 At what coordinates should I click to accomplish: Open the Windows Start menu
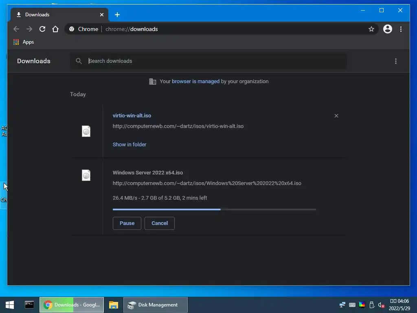[10, 305]
